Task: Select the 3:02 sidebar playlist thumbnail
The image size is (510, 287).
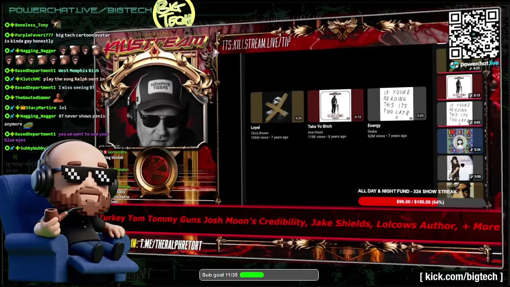Action: (460, 114)
